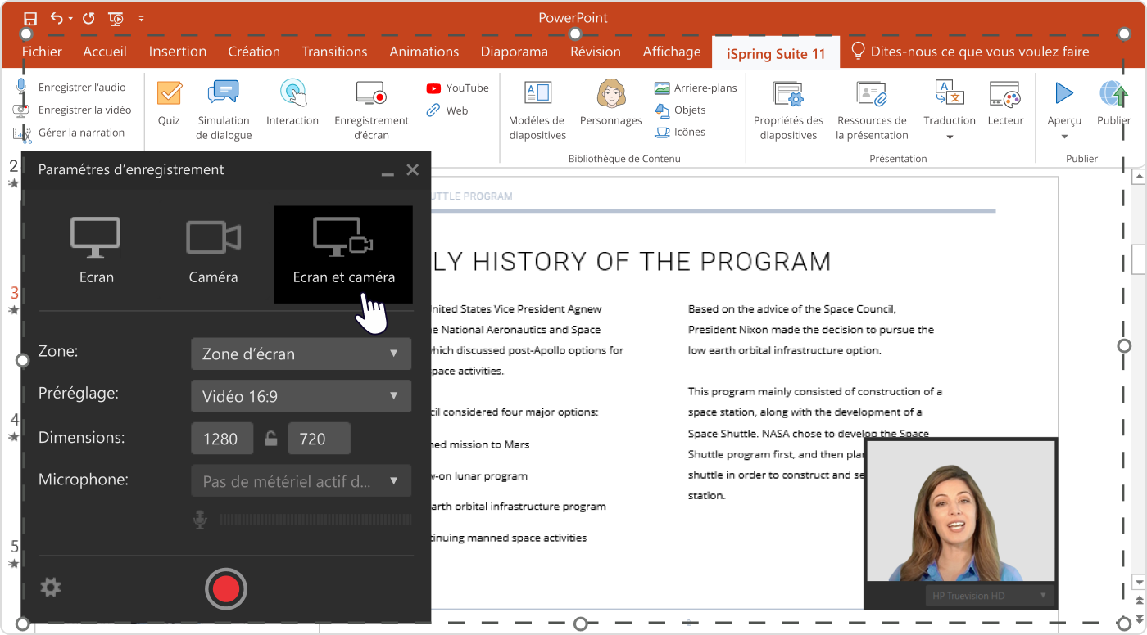Toggle the dimensions aspect ratio lock
This screenshot has height=635, width=1147.
click(x=270, y=439)
